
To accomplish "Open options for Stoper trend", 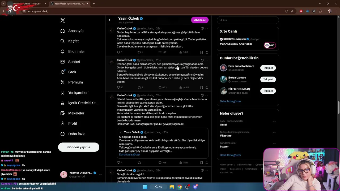I will (x=274, y=144).
